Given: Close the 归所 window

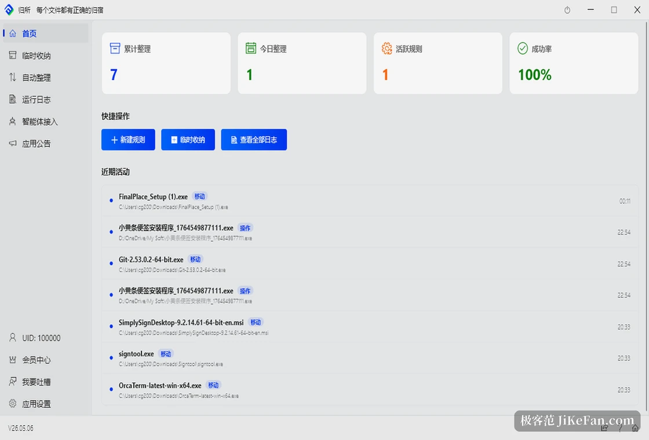Looking at the screenshot, I should point(637,10).
